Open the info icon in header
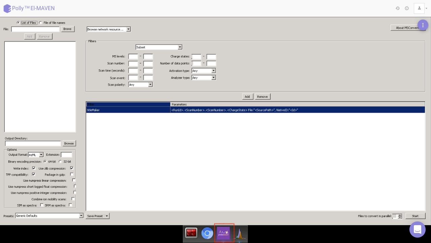Screen dimensions: 431x243 click(x=407, y=8)
